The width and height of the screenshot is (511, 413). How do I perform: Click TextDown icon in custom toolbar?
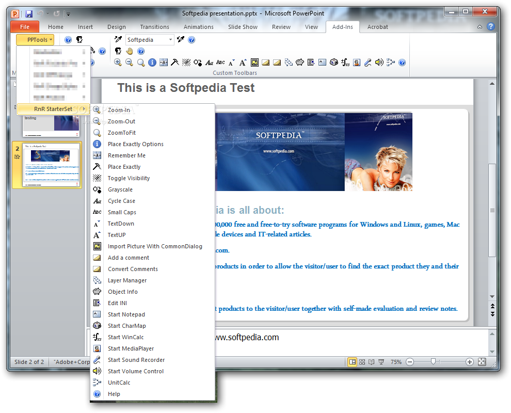(231, 62)
